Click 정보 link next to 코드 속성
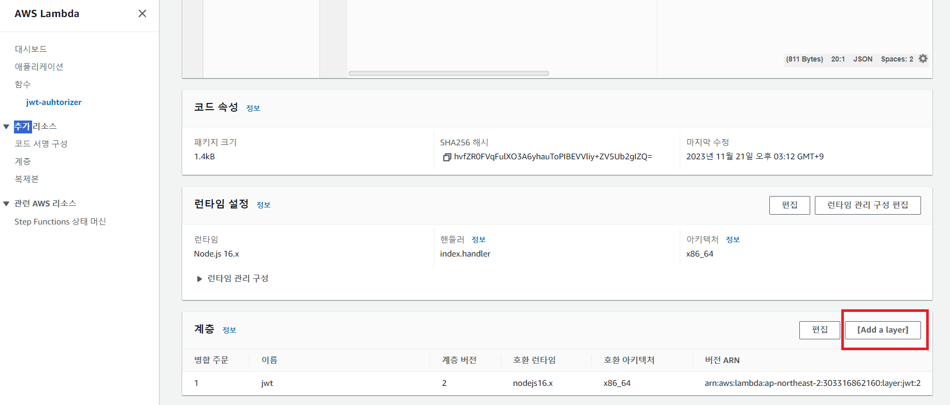Screen dimensions: 950x405 click(x=253, y=108)
